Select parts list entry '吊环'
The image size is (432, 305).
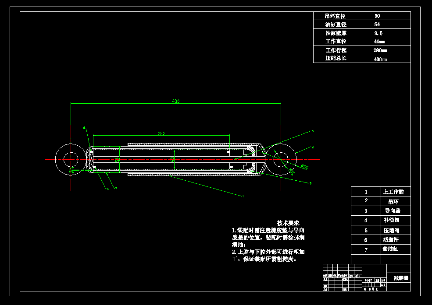(393, 202)
